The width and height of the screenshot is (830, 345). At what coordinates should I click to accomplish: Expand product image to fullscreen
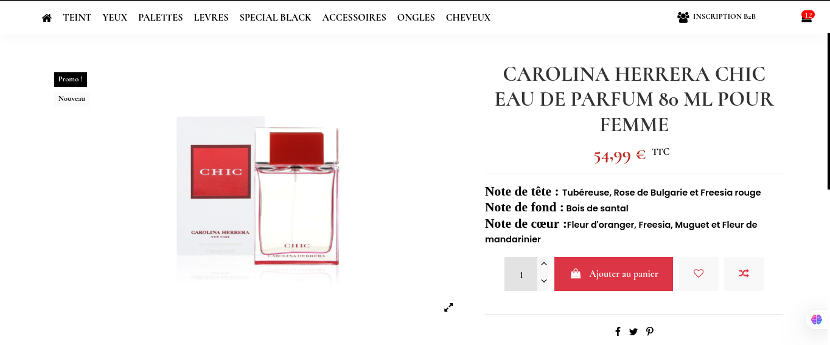[448, 307]
